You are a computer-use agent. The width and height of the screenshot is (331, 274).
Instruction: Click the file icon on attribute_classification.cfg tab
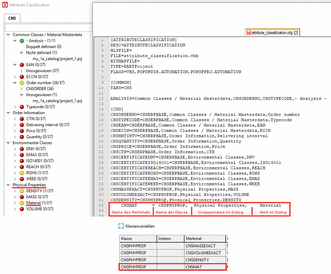pyautogui.click(x=248, y=33)
